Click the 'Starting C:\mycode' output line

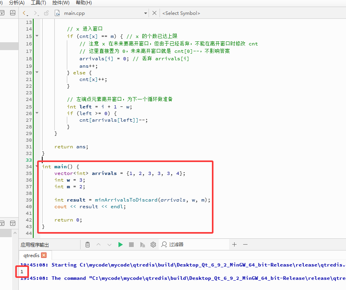(183, 265)
